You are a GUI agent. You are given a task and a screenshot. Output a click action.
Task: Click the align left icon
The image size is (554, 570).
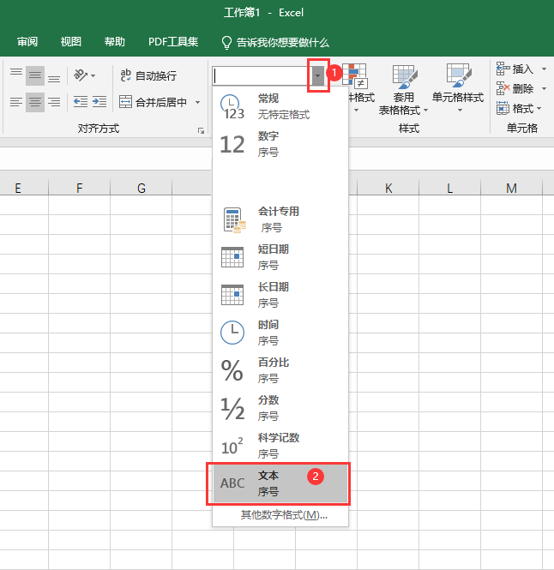coord(16,102)
